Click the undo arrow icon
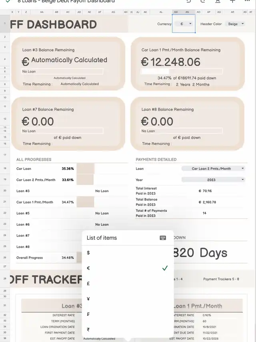256x342 pixels. click(x=188, y=2)
